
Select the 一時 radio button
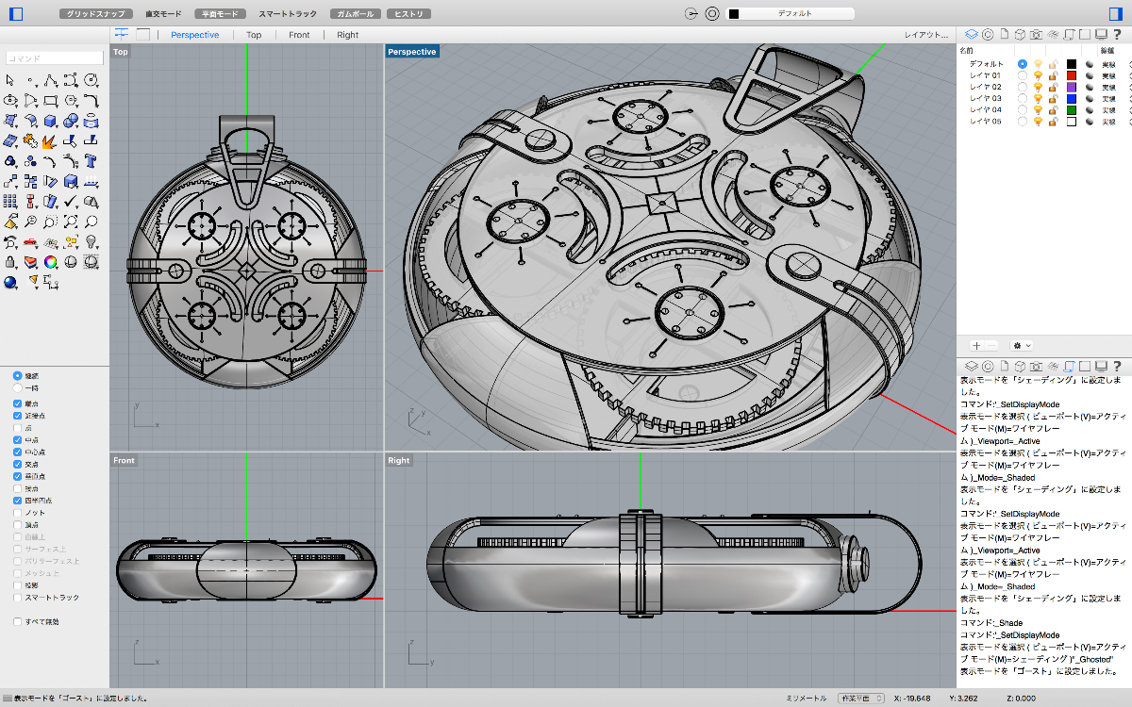tap(17, 387)
